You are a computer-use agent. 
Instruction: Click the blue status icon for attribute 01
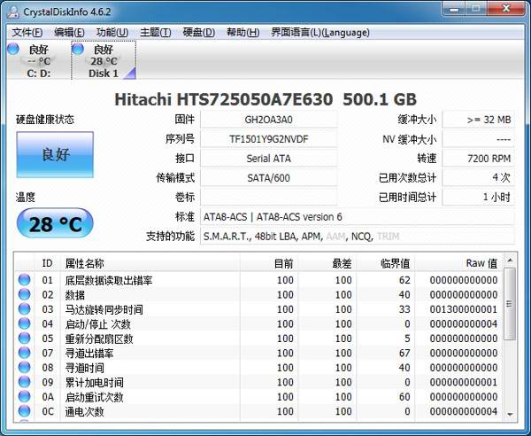pos(24,280)
